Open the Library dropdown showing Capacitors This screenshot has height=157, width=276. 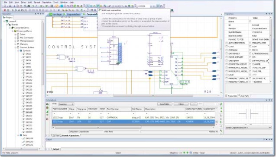pyautogui.click(x=66, y=104)
